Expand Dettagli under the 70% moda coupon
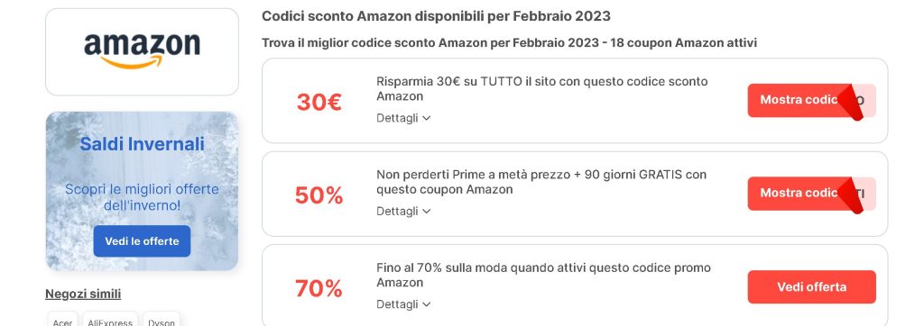The width and height of the screenshot is (924, 326). coord(403,304)
